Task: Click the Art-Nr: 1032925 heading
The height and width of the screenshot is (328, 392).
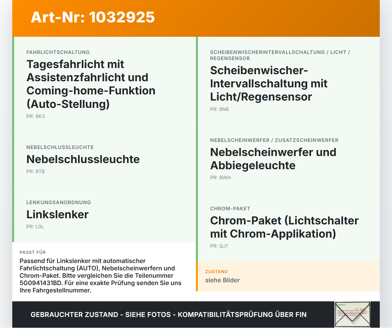Action: tap(93, 17)
